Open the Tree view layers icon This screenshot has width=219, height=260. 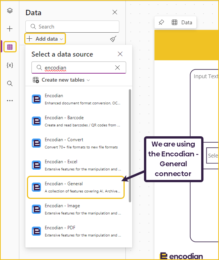10,11
